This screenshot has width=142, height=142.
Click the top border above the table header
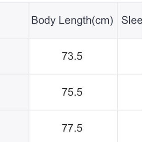[x=71, y=2]
